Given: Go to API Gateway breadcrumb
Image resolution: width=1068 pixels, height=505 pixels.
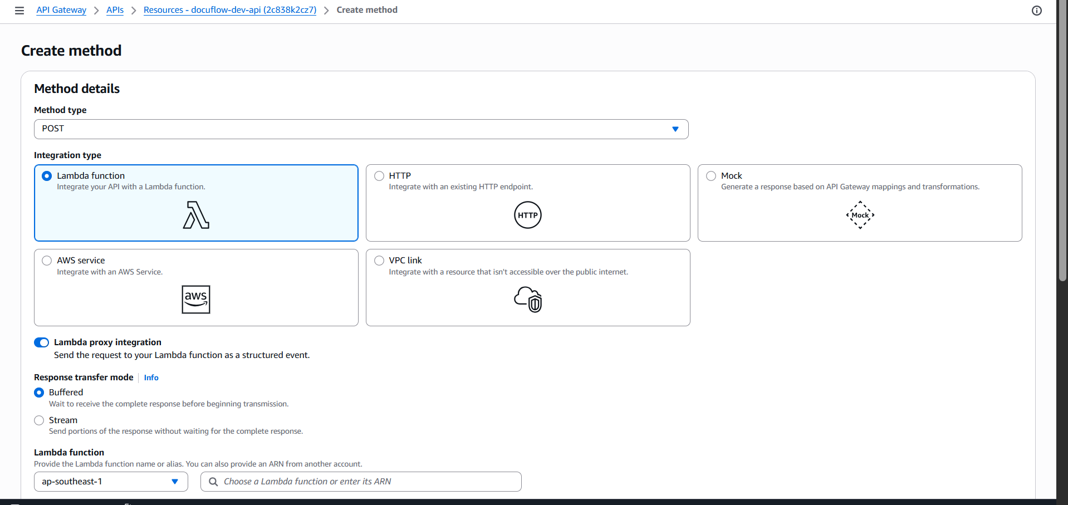Looking at the screenshot, I should (61, 10).
